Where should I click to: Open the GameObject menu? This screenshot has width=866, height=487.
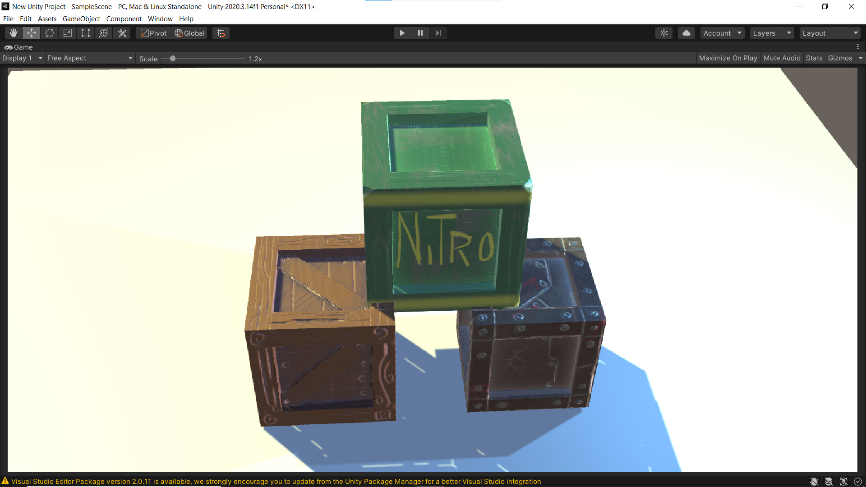(x=81, y=18)
